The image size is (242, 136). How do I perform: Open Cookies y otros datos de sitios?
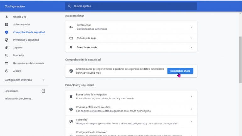click(x=131, y=109)
